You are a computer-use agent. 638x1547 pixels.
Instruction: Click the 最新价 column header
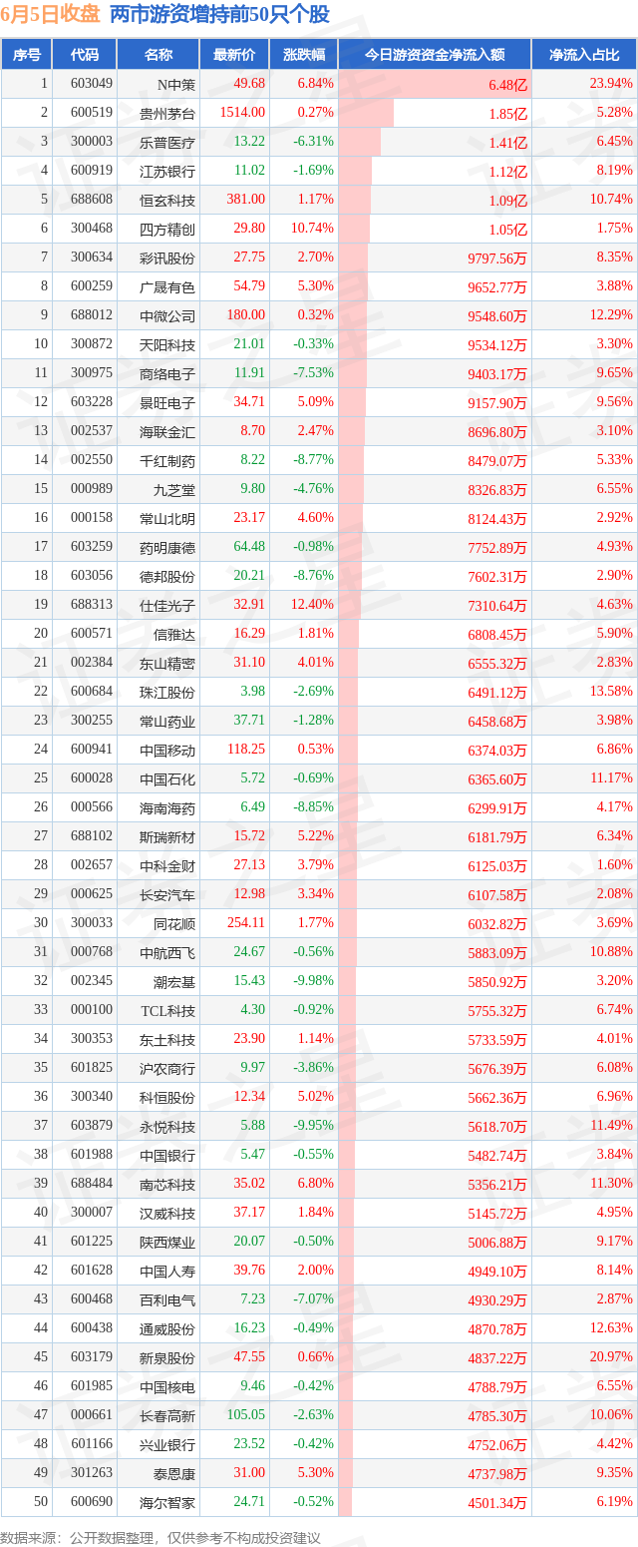pyautogui.click(x=234, y=55)
